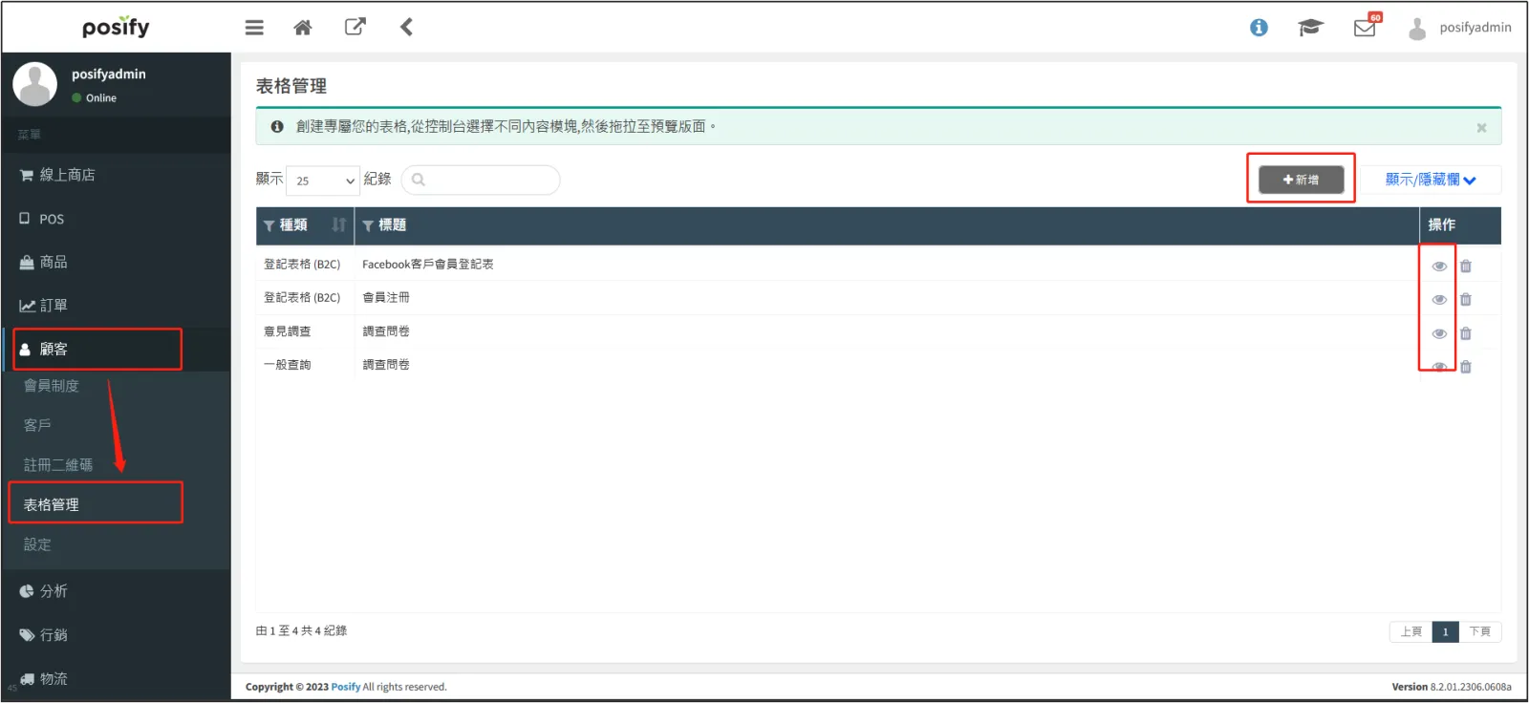Click the search records input field
Image resolution: width=1529 pixels, height=703 pixels.
coord(481,180)
